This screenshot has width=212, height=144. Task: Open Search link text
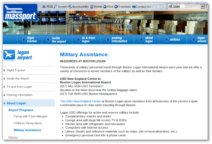62,7
